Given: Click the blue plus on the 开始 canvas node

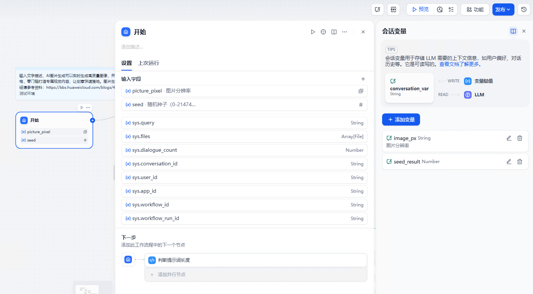Looking at the screenshot, I should [92, 120].
